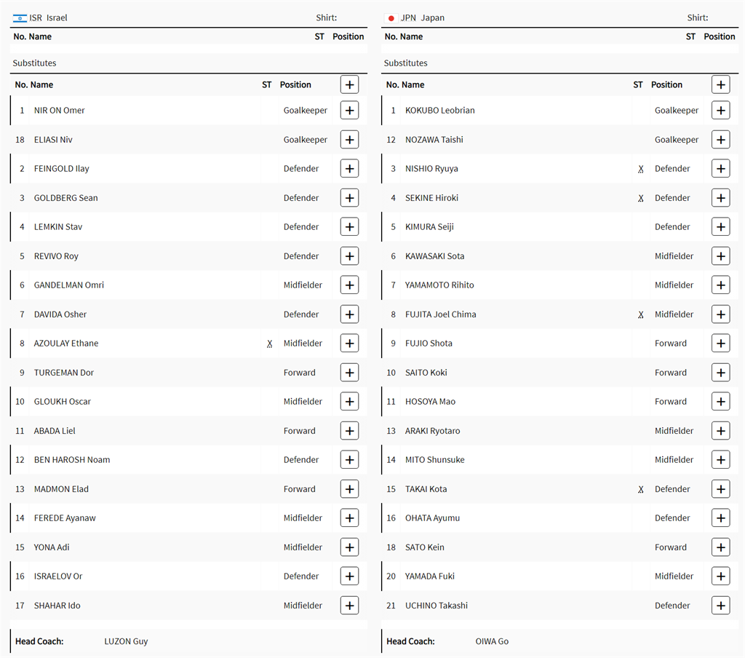Click plus button beside TURGEMAN Dor
This screenshot has width=745, height=658.
click(349, 373)
